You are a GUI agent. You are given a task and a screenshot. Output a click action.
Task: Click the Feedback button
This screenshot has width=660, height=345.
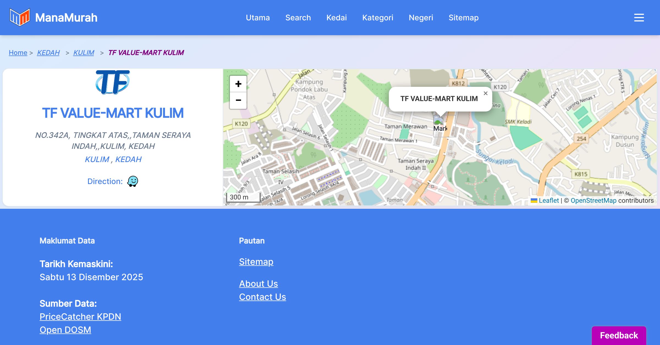[619, 335]
